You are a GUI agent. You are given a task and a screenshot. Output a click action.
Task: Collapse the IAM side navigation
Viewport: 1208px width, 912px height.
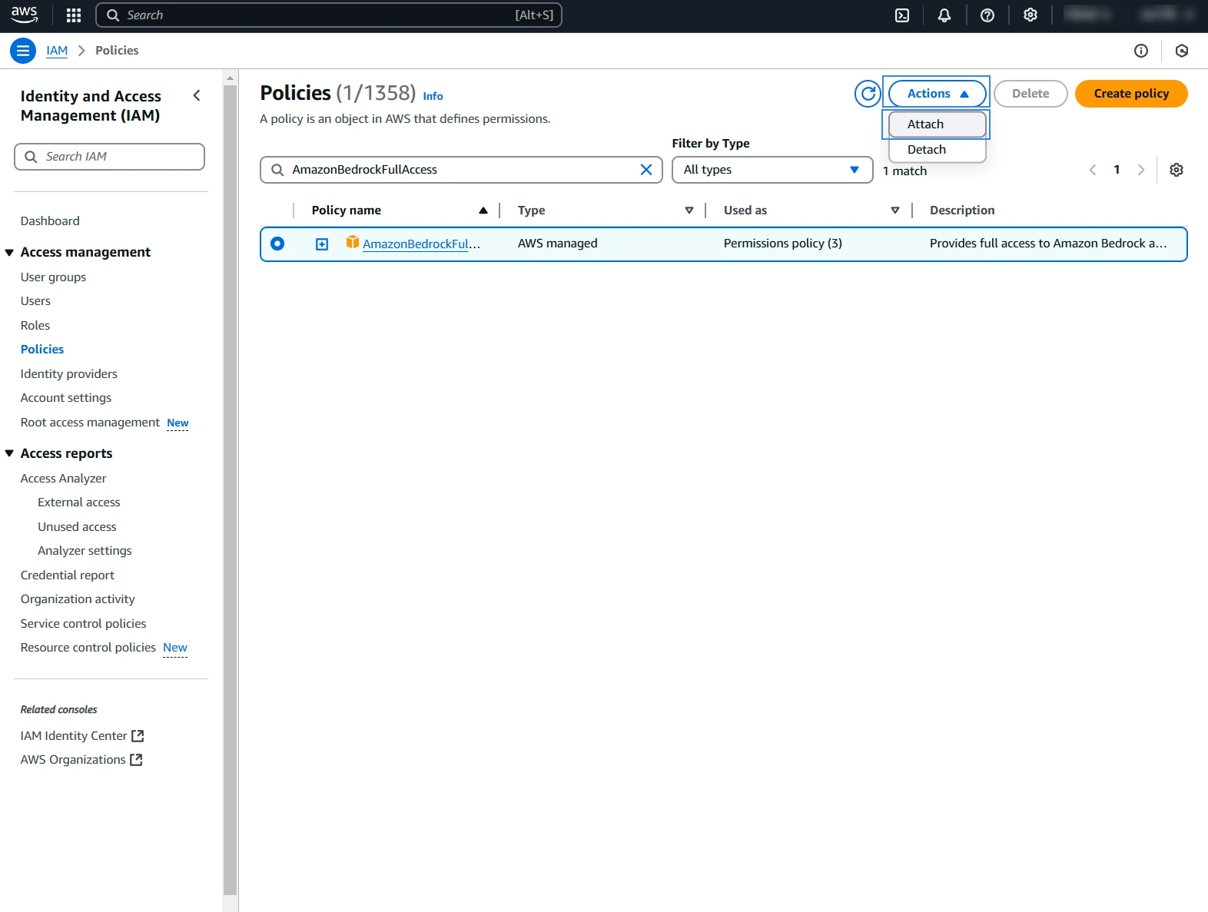click(x=197, y=96)
